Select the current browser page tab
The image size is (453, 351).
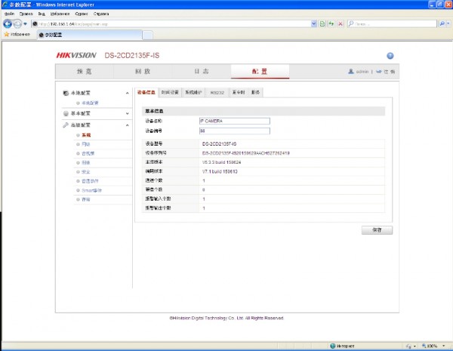90,35
